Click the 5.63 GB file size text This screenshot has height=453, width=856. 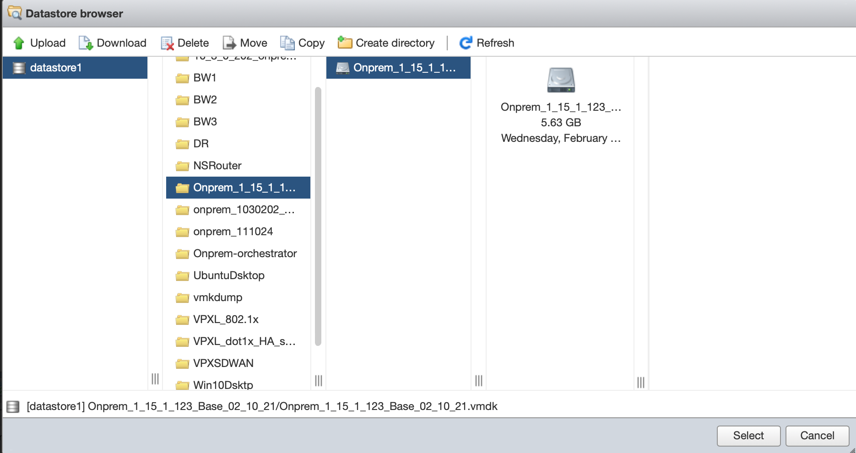point(561,123)
